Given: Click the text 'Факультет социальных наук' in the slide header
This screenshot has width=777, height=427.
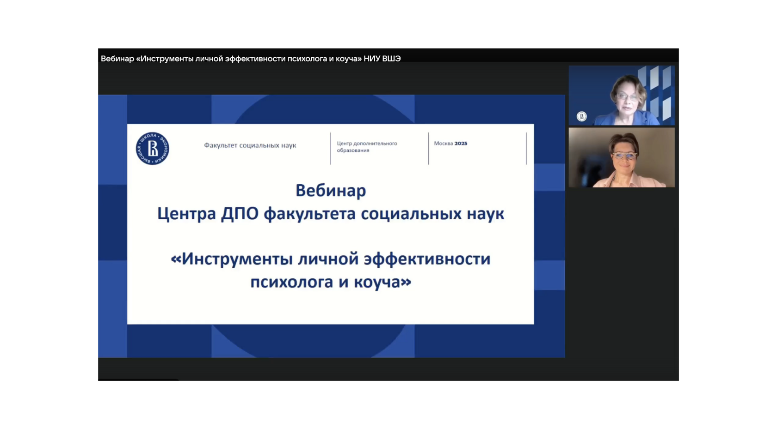Looking at the screenshot, I should [250, 145].
